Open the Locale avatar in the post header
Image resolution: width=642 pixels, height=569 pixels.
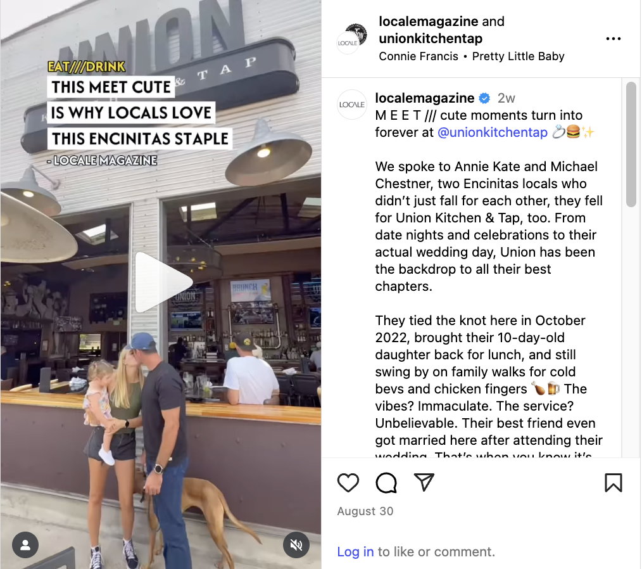click(x=352, y=39)
